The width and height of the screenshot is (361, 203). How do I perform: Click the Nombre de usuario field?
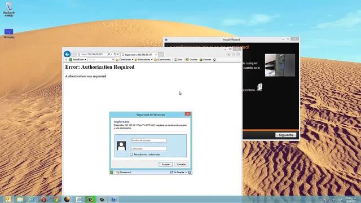(x=148, y=140)
